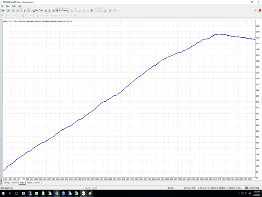
Task: Click the Windows Start button
Action: (3, 193)
